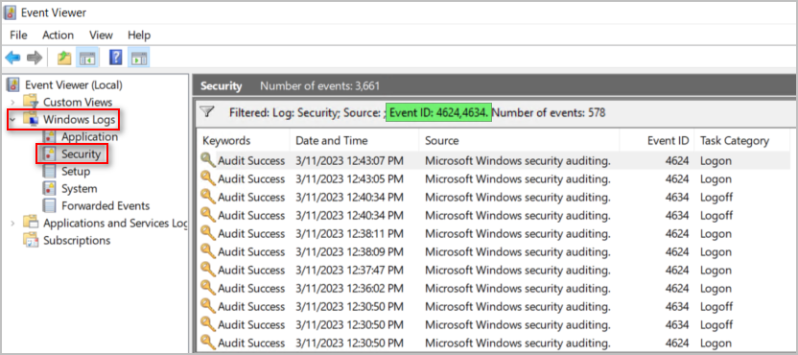
Task: Click the Setup log icon
Action: point(49,171)
